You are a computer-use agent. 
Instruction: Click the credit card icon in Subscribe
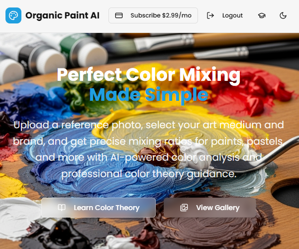[x=119, y=15]
